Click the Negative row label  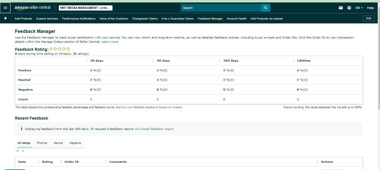(x=25, y=90)
